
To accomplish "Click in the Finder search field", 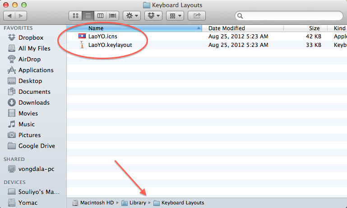I will pyautogui.click(x=289, y=16).
